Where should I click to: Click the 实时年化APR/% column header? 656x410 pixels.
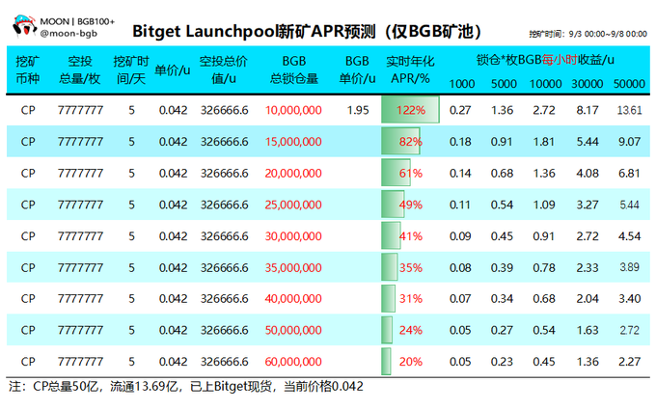click(x=410, y=69)
